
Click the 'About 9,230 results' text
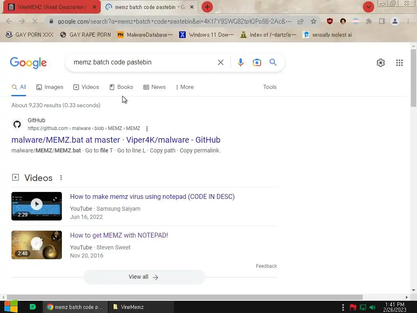(56, 106)
